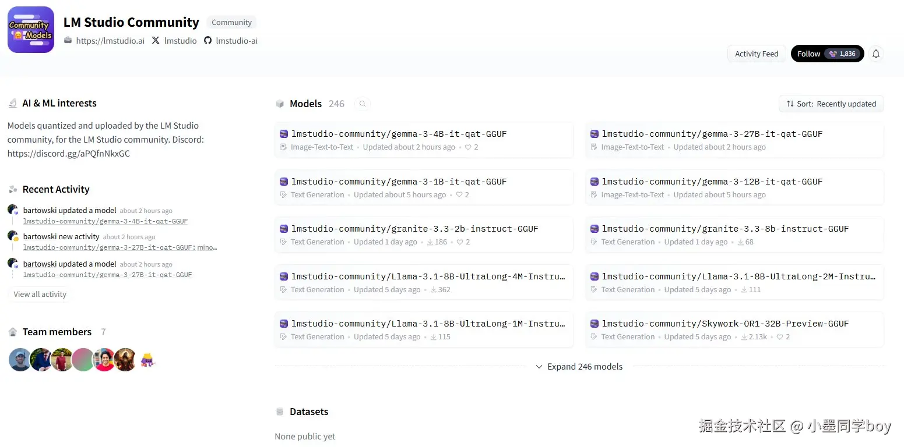This screenshot has height=447, width=904.
Task: Open the lmstudio-ai GitHub link
Action: [x=237, y=41]
